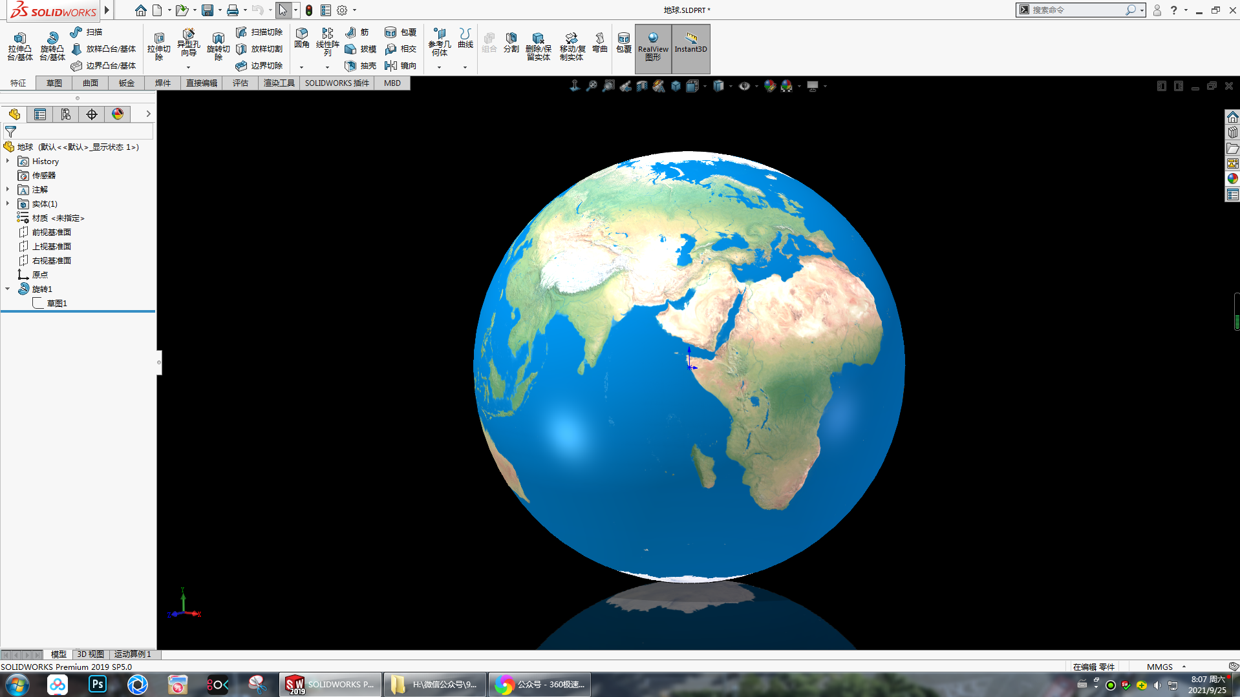Open the DisplayManager tab in left panel
The image size is (1240, 697).
pos(118,114)
